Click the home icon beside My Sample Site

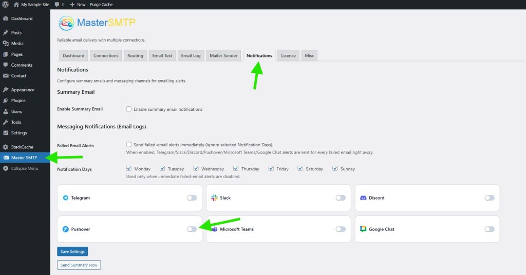[x=16, y=4]
